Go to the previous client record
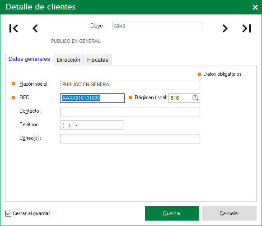This screenshot has width=262, height=226. tap(35, 28)
